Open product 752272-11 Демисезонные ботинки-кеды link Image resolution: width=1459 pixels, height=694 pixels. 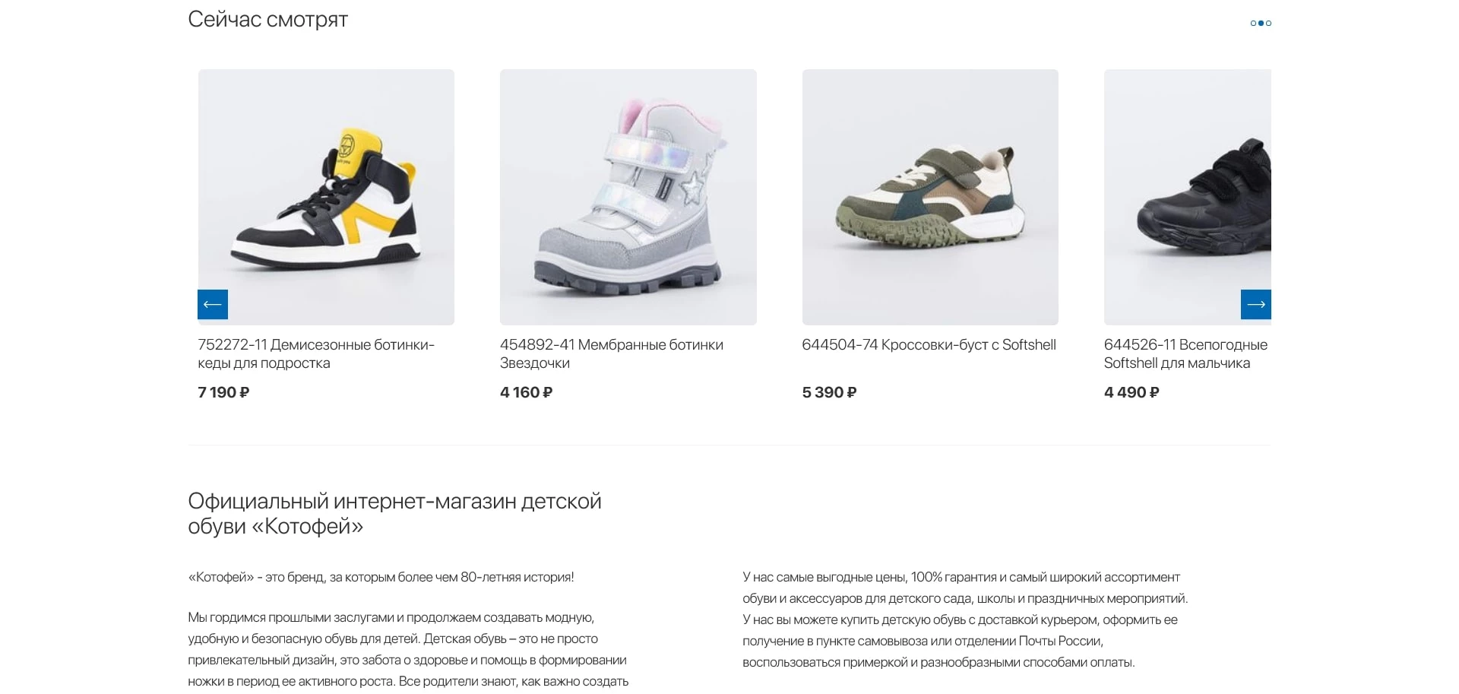coord(316,353)
